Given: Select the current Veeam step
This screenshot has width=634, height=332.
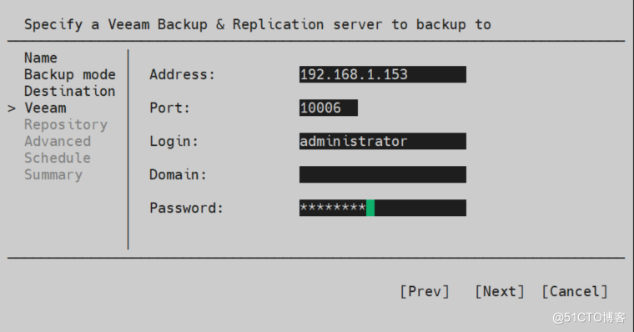Looking at the screenshot, I should pyautogui.click(x=45, y=108).
